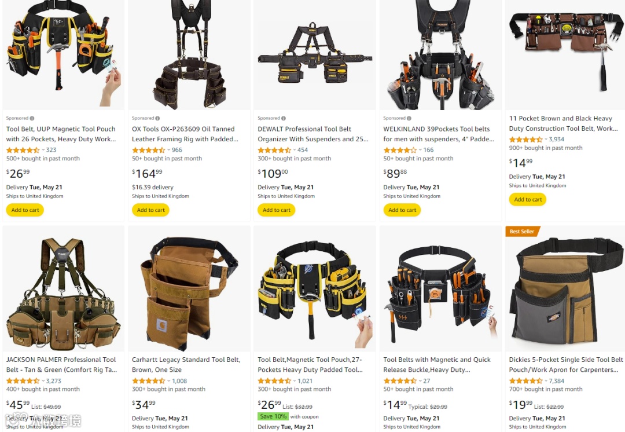Open Dickies 5-Pocket Single Side Tool Belt link
Image resolution: width=625 pixels, height=432 pixels.
pos(565,365)
